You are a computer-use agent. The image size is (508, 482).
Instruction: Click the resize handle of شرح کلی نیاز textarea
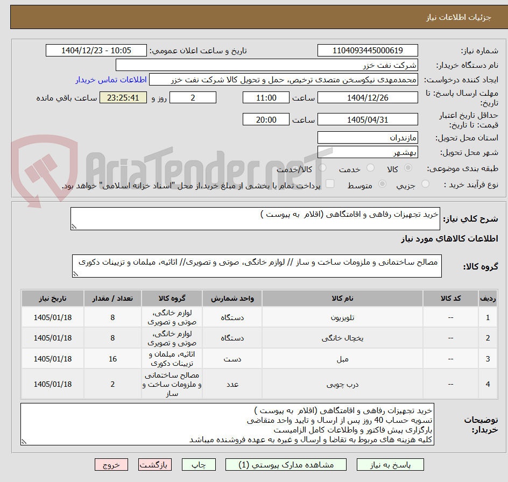[74, 227]
